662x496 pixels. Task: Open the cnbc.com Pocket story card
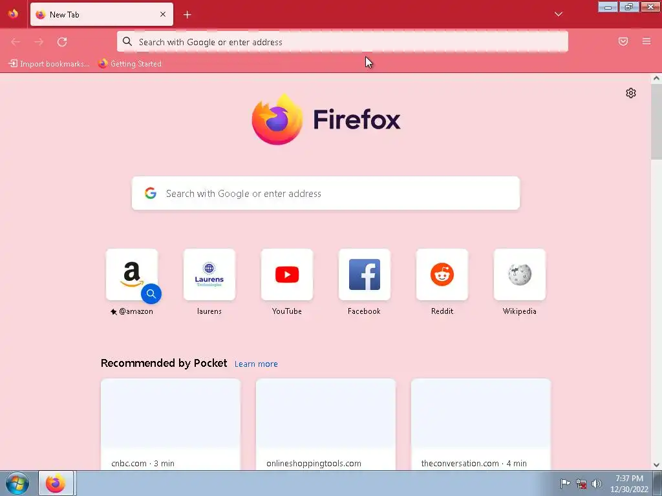coord(171,424)
